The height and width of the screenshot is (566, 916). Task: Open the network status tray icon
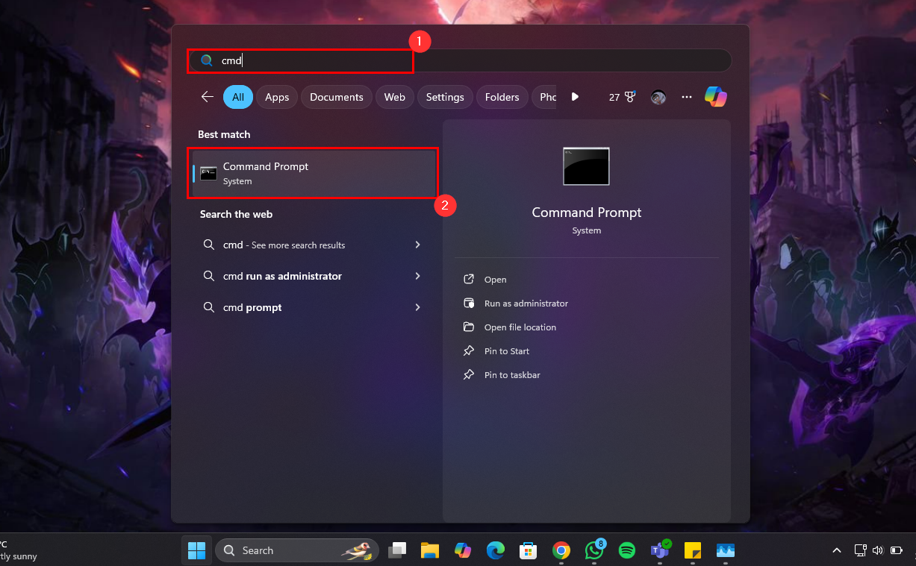pos(860,550)
